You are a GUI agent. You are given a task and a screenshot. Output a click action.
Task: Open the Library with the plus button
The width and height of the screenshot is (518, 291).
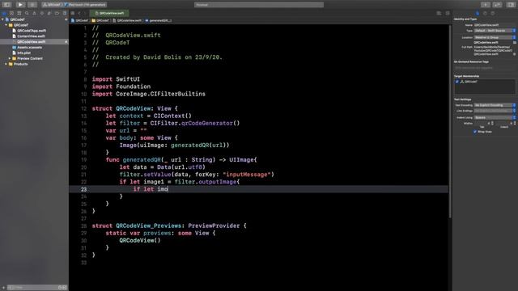pyautogui.click(x=486, y=5)
